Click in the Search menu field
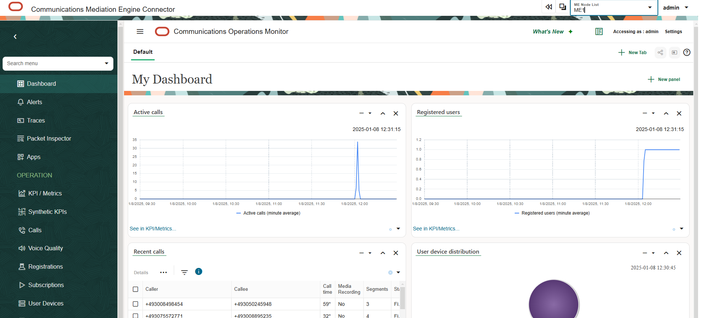701x318 pixels. [53, 63]
